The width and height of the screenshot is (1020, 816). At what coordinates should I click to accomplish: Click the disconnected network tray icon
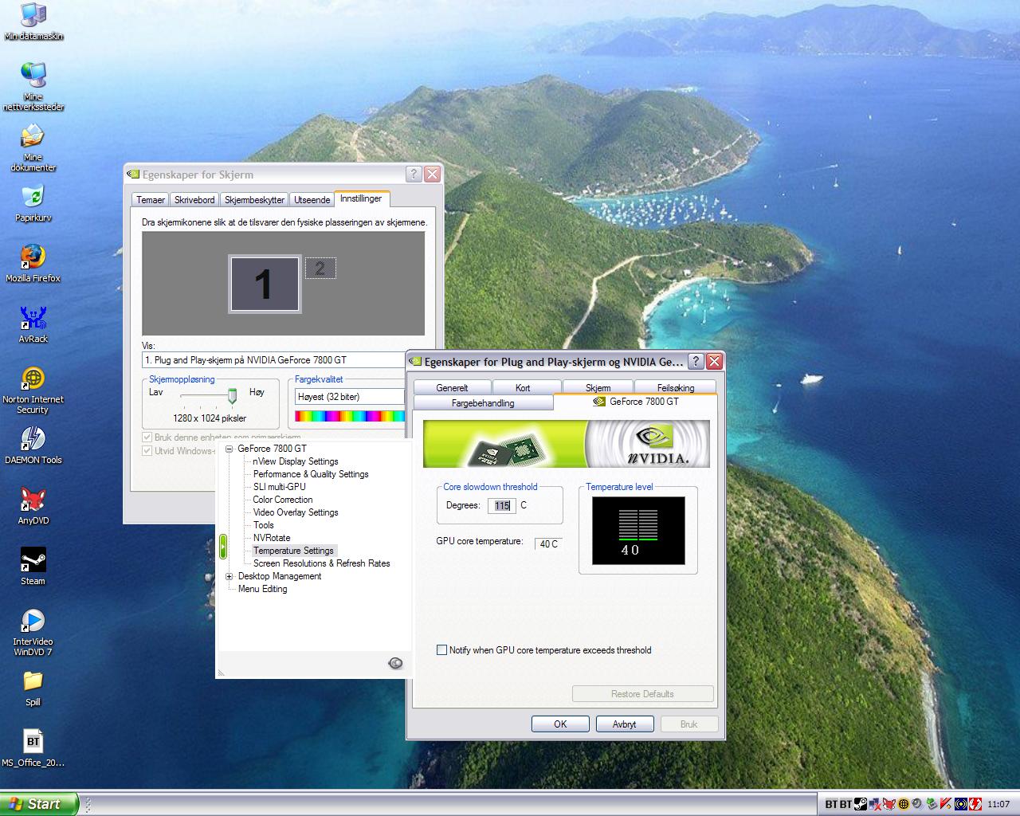[875, 804]
